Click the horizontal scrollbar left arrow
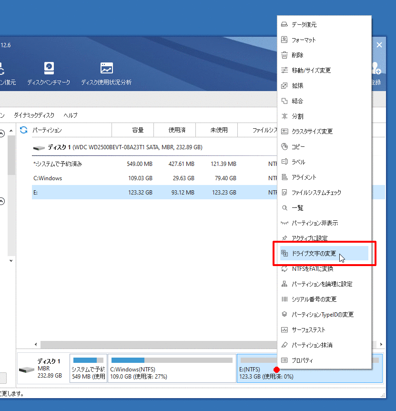Image resolution: width=396 pixels, height=411 pixels. 35,345
